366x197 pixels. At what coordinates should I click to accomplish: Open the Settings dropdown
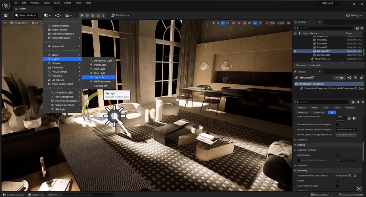(x=354, y=15)
